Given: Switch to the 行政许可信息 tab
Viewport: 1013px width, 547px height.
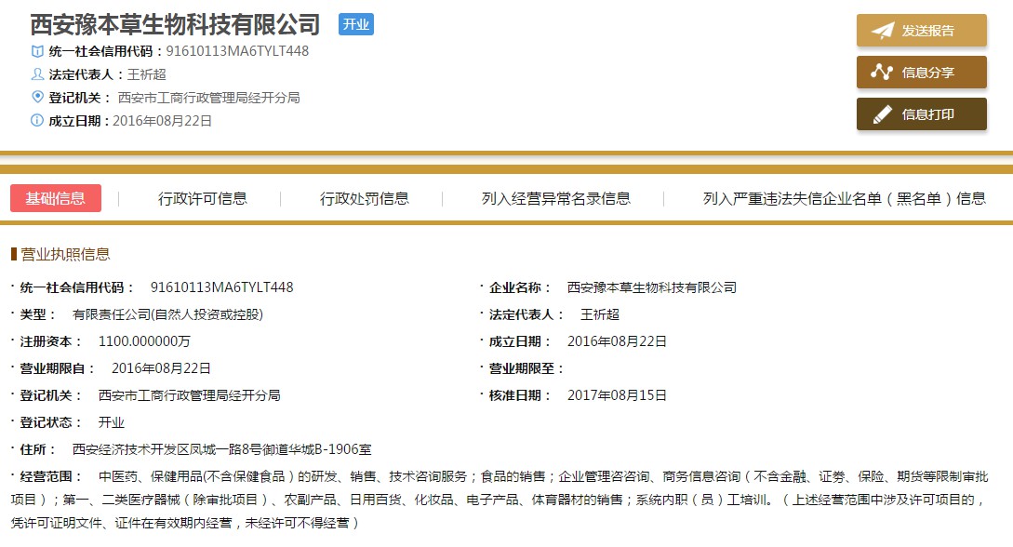Looking at the screenshot, I should (x=203, y=198).
